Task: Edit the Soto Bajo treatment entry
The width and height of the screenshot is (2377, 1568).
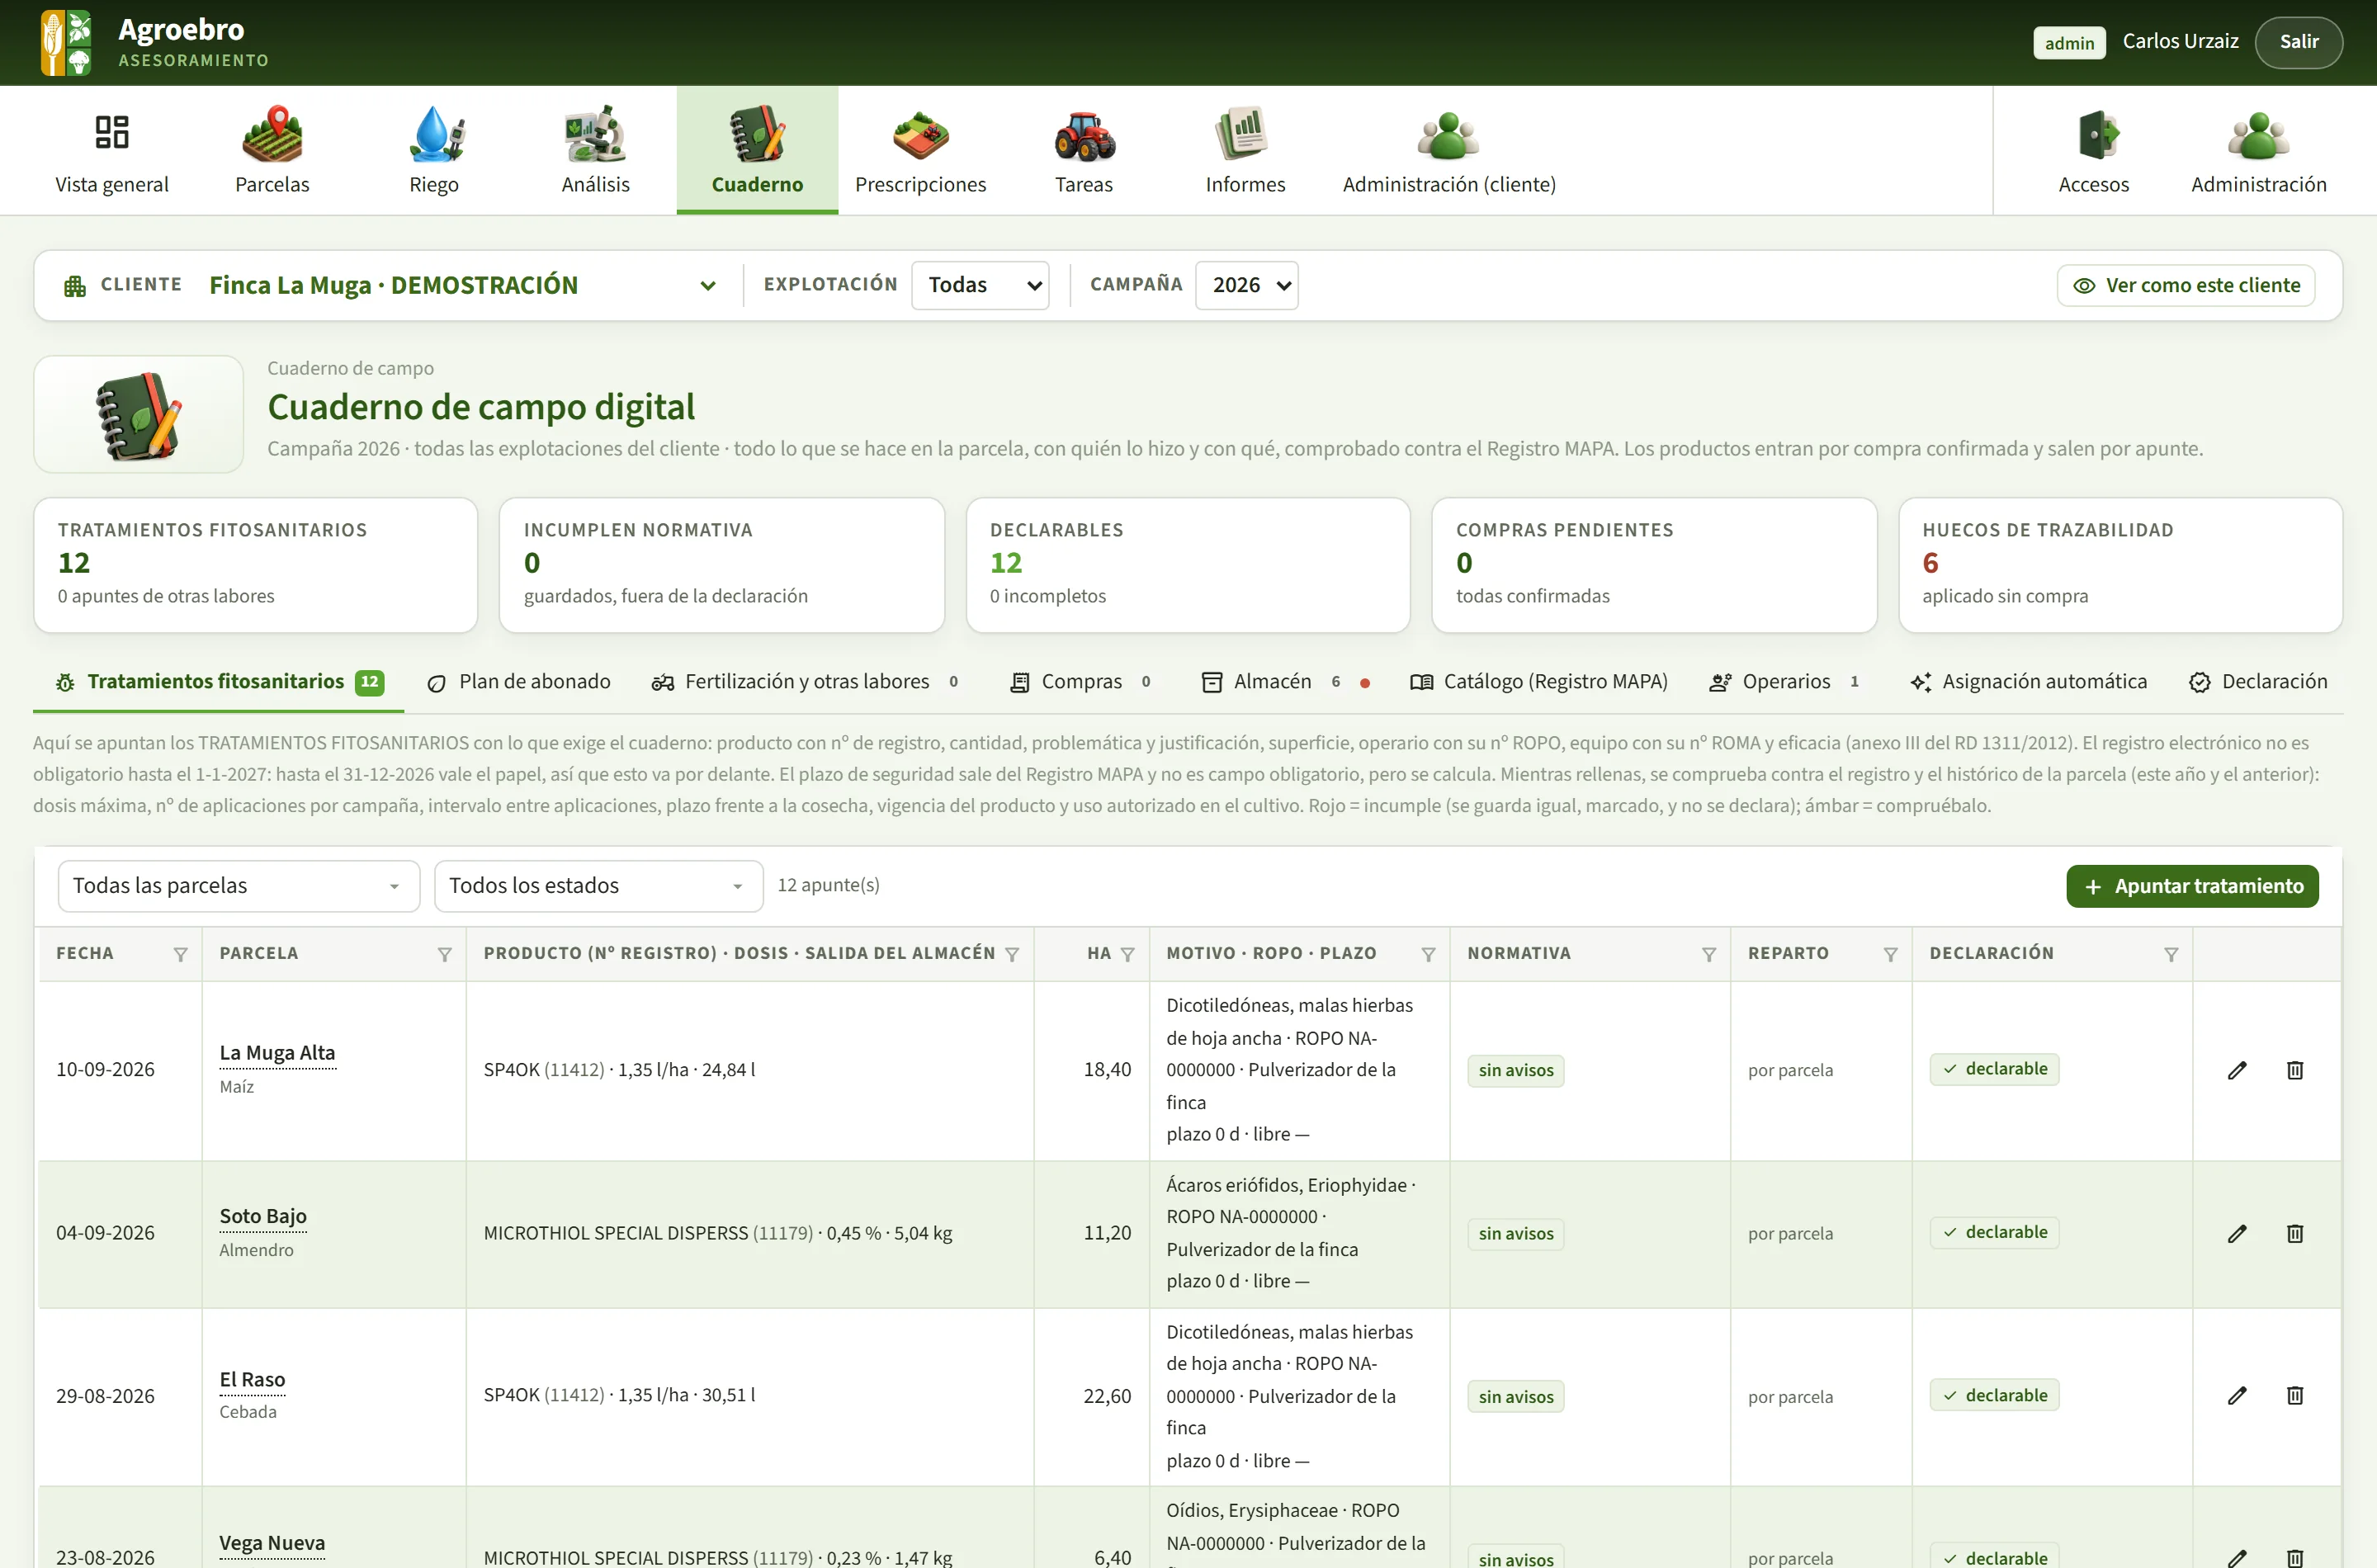Action: coord(2237,1233)
